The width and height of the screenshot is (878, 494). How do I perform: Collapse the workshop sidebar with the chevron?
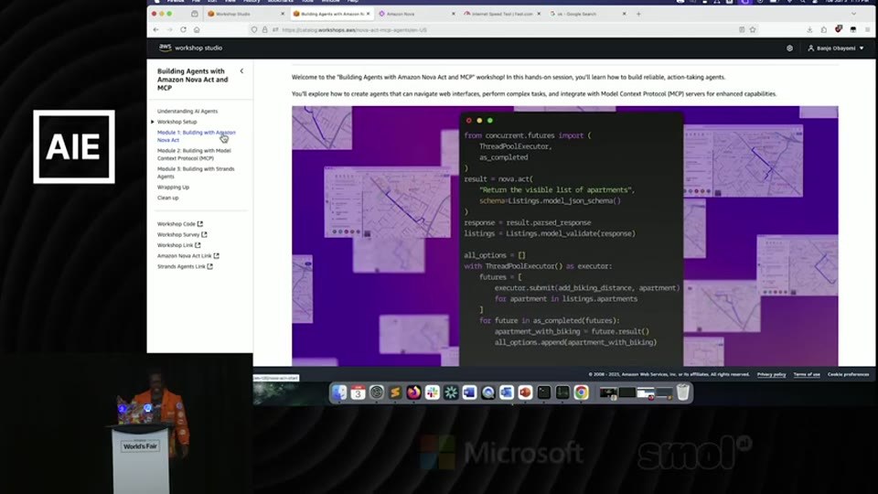tap(241, 71)
